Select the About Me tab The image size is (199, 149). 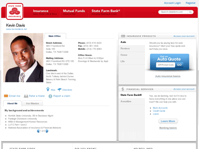point(12,103)
